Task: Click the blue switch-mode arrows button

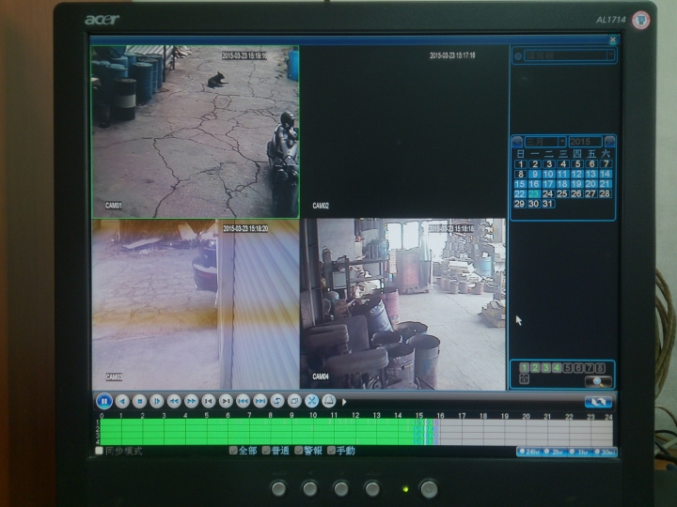Action: pos(598,402)
